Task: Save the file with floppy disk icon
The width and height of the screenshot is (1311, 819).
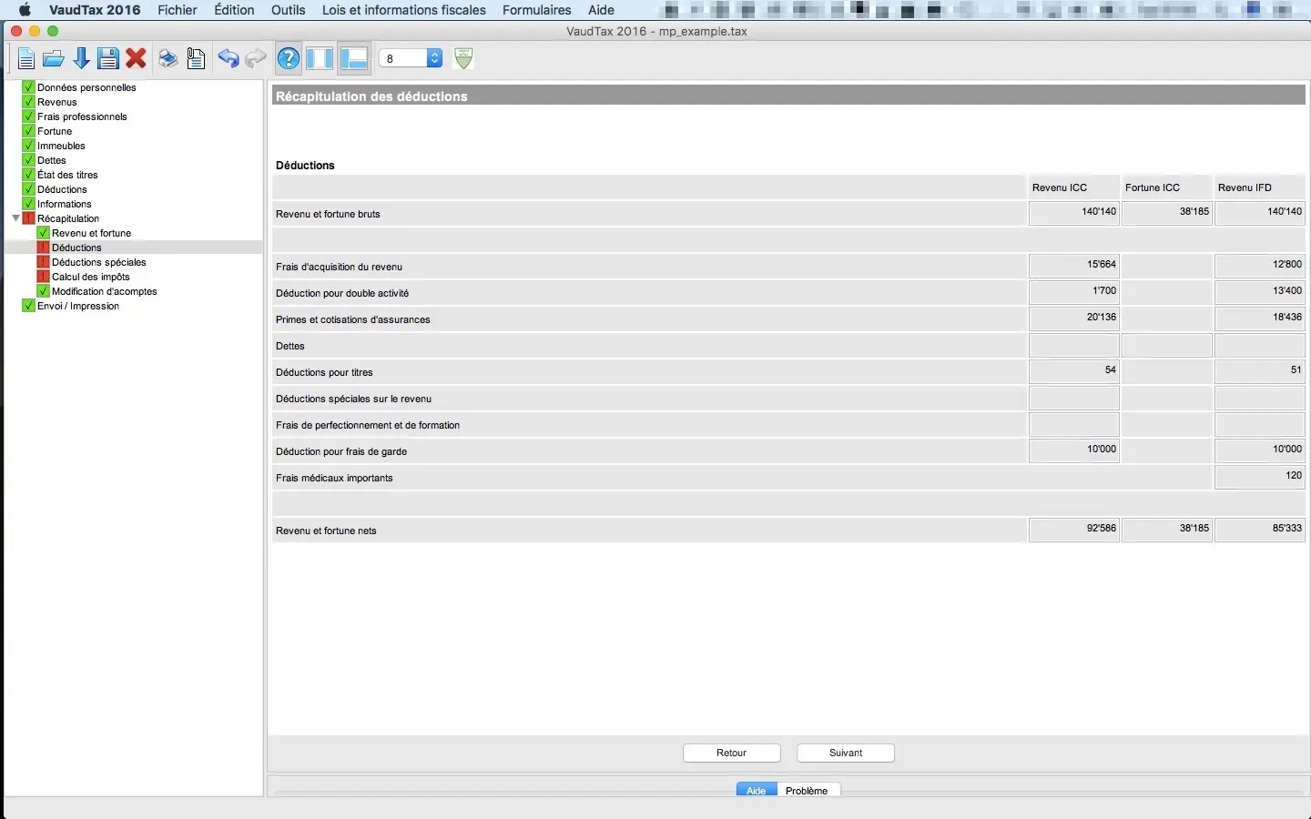Action: 108,59
